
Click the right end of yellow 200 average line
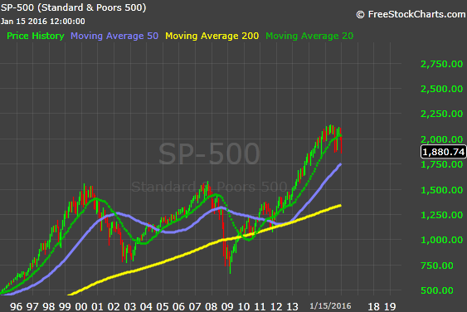click(340, 205)
